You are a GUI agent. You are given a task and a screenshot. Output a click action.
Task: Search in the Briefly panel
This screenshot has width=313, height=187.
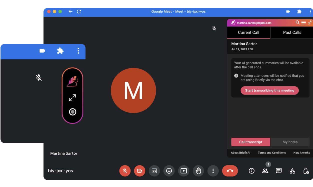297,22
